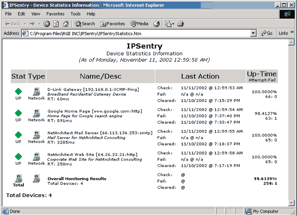Click the Media toolbar button
The height and width of the screenshot is (216, 297).
click(x=139, y=24)
